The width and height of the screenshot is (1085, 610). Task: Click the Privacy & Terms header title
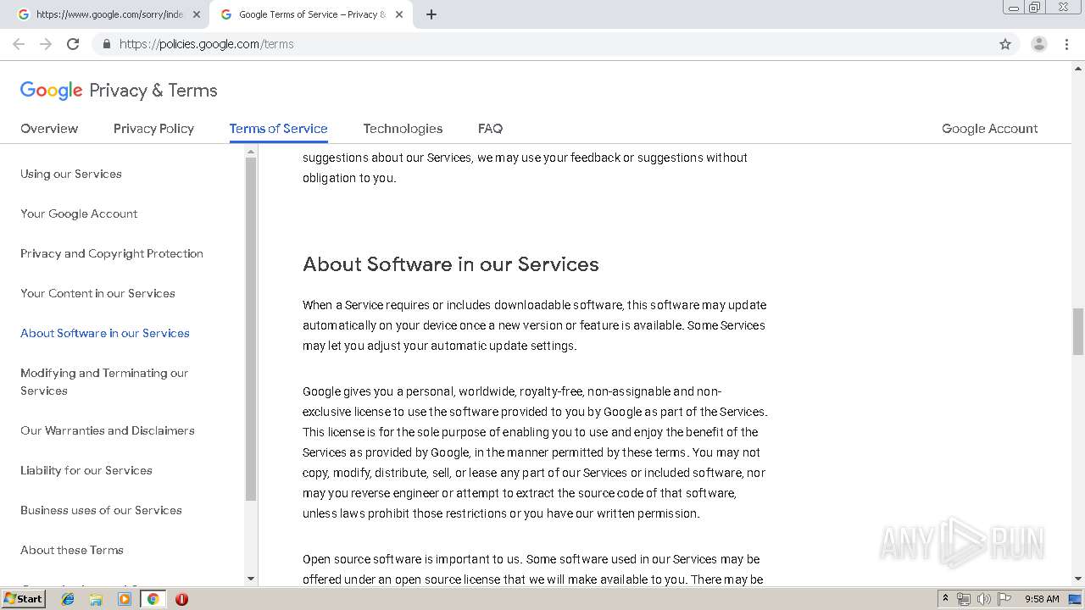pos(153,91)
